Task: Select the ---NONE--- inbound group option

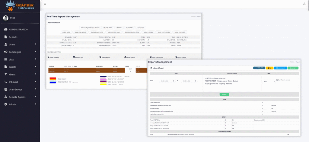Action: pos(215,78)
